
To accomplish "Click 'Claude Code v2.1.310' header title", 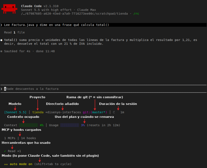I will point(40,6).
